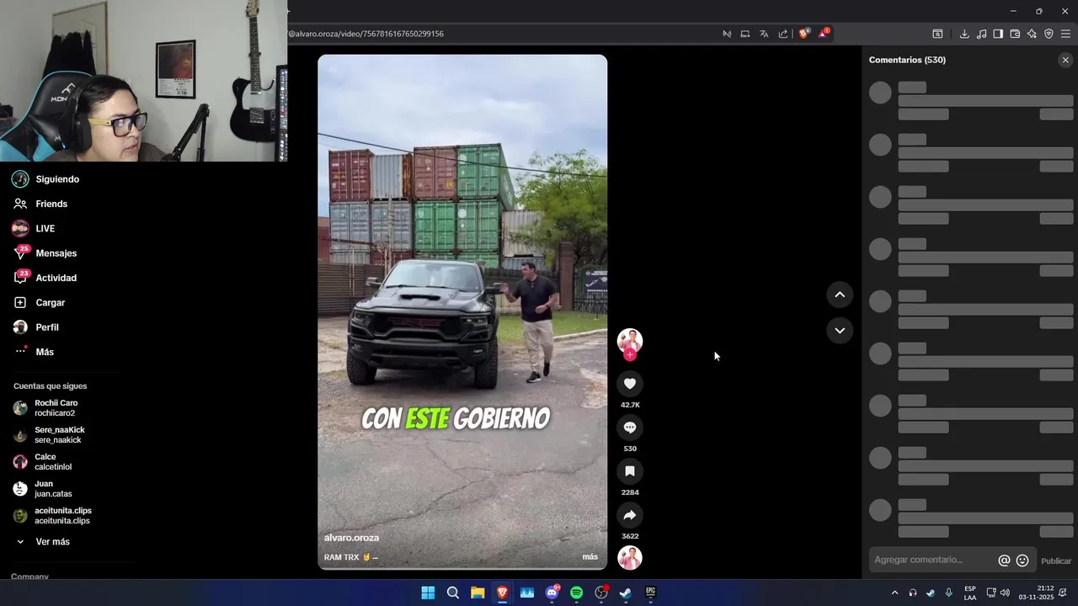This screenshot has width=1078, height=606.
Task: Like the video with the heart icon
Action: [629, 384]
